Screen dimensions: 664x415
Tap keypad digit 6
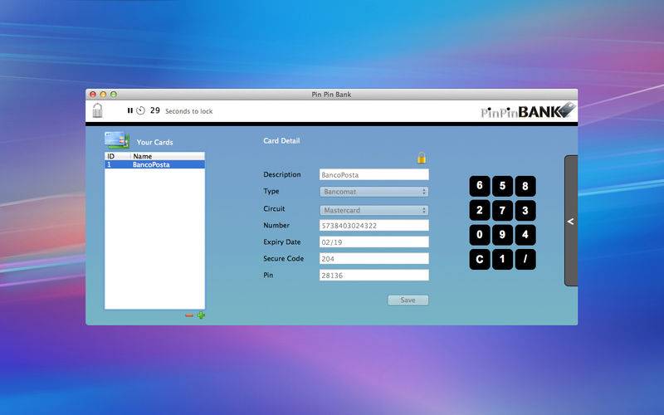480,186
